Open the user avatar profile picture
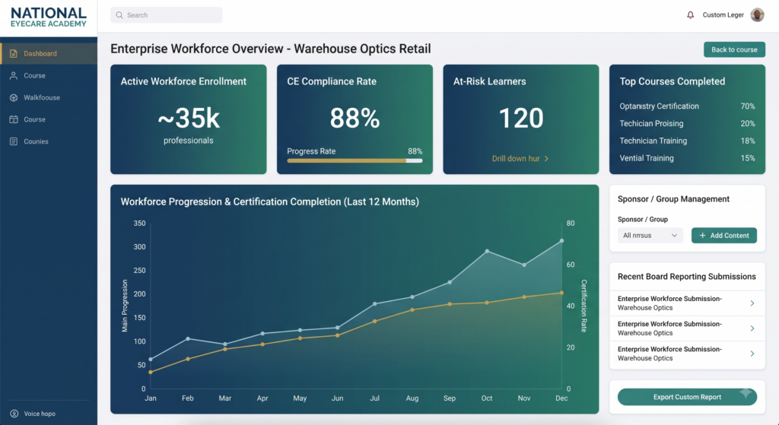779x425 pixels. [x=757, y=15]
